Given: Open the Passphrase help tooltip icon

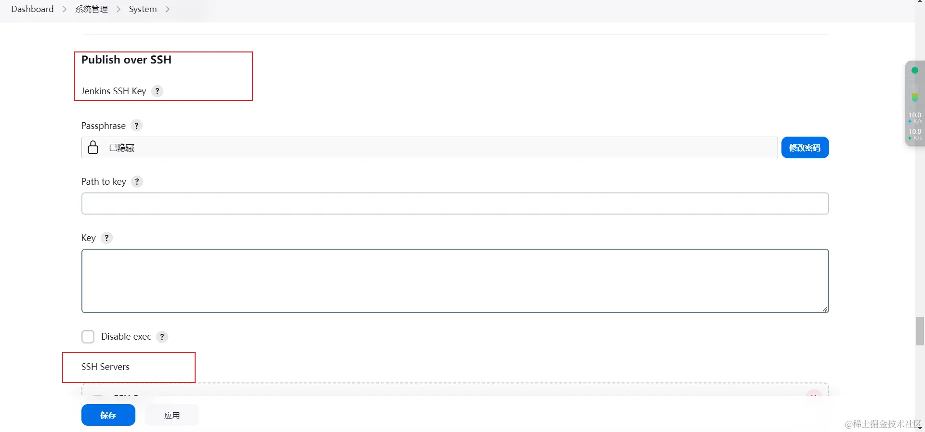Looking at the screenshot, I should coord(137,126).
